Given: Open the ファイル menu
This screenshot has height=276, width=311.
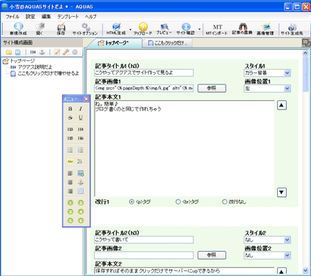Looking at the screenshot, I should 12,17.
